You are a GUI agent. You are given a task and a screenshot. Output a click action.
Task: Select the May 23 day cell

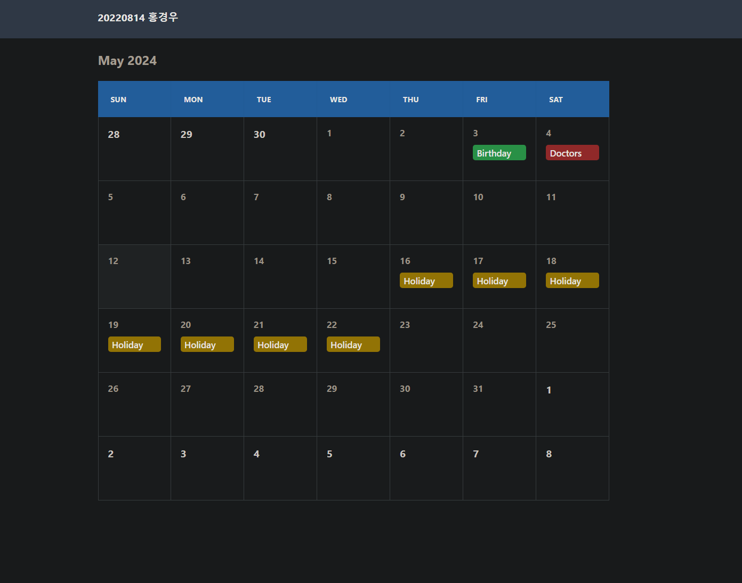coord(426,341)
